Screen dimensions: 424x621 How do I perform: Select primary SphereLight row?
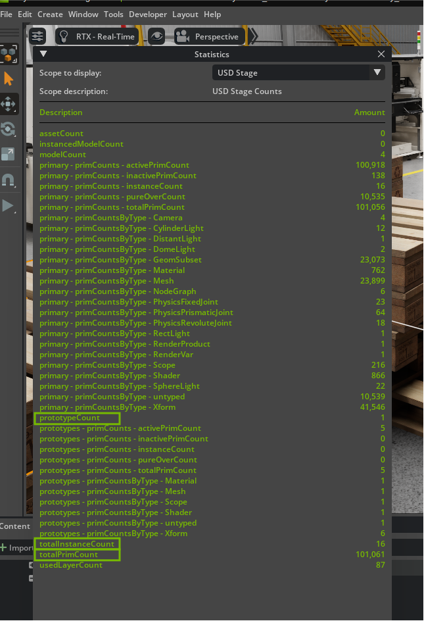point(212,386)
